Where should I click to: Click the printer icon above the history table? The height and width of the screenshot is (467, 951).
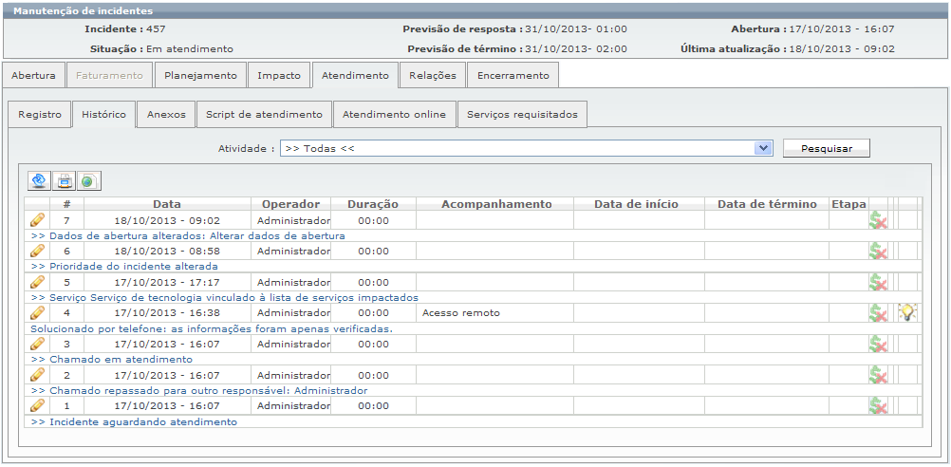pos(65,180)
